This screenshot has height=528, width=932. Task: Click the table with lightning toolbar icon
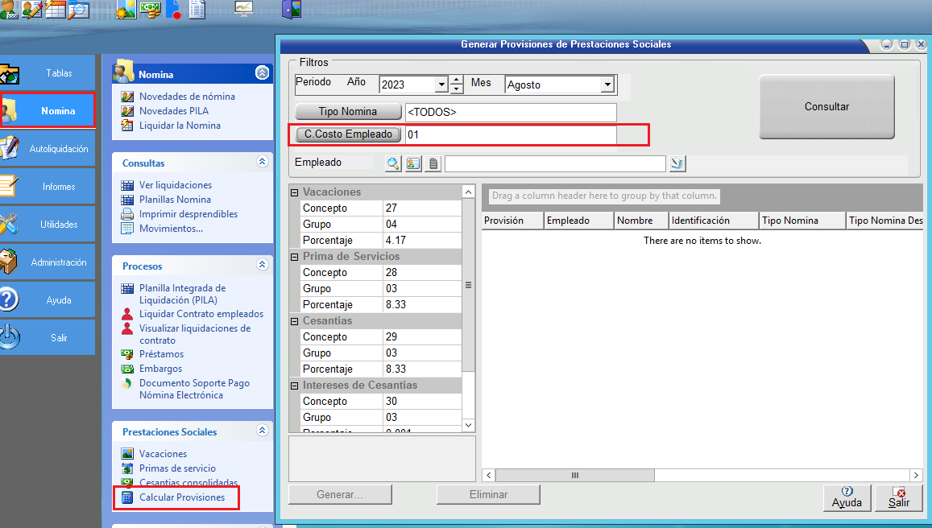coord(55,10)
